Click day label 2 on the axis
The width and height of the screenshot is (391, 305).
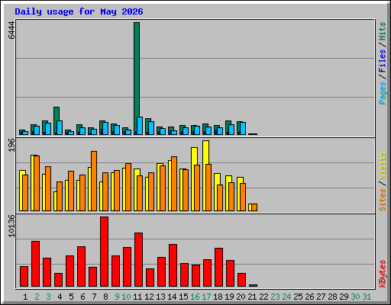pos(37,297)
